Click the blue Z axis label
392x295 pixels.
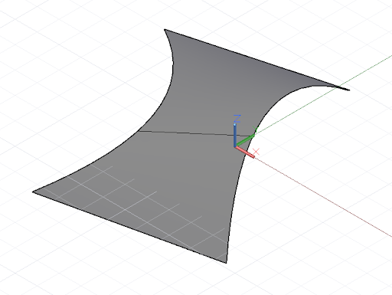(237, 119)
